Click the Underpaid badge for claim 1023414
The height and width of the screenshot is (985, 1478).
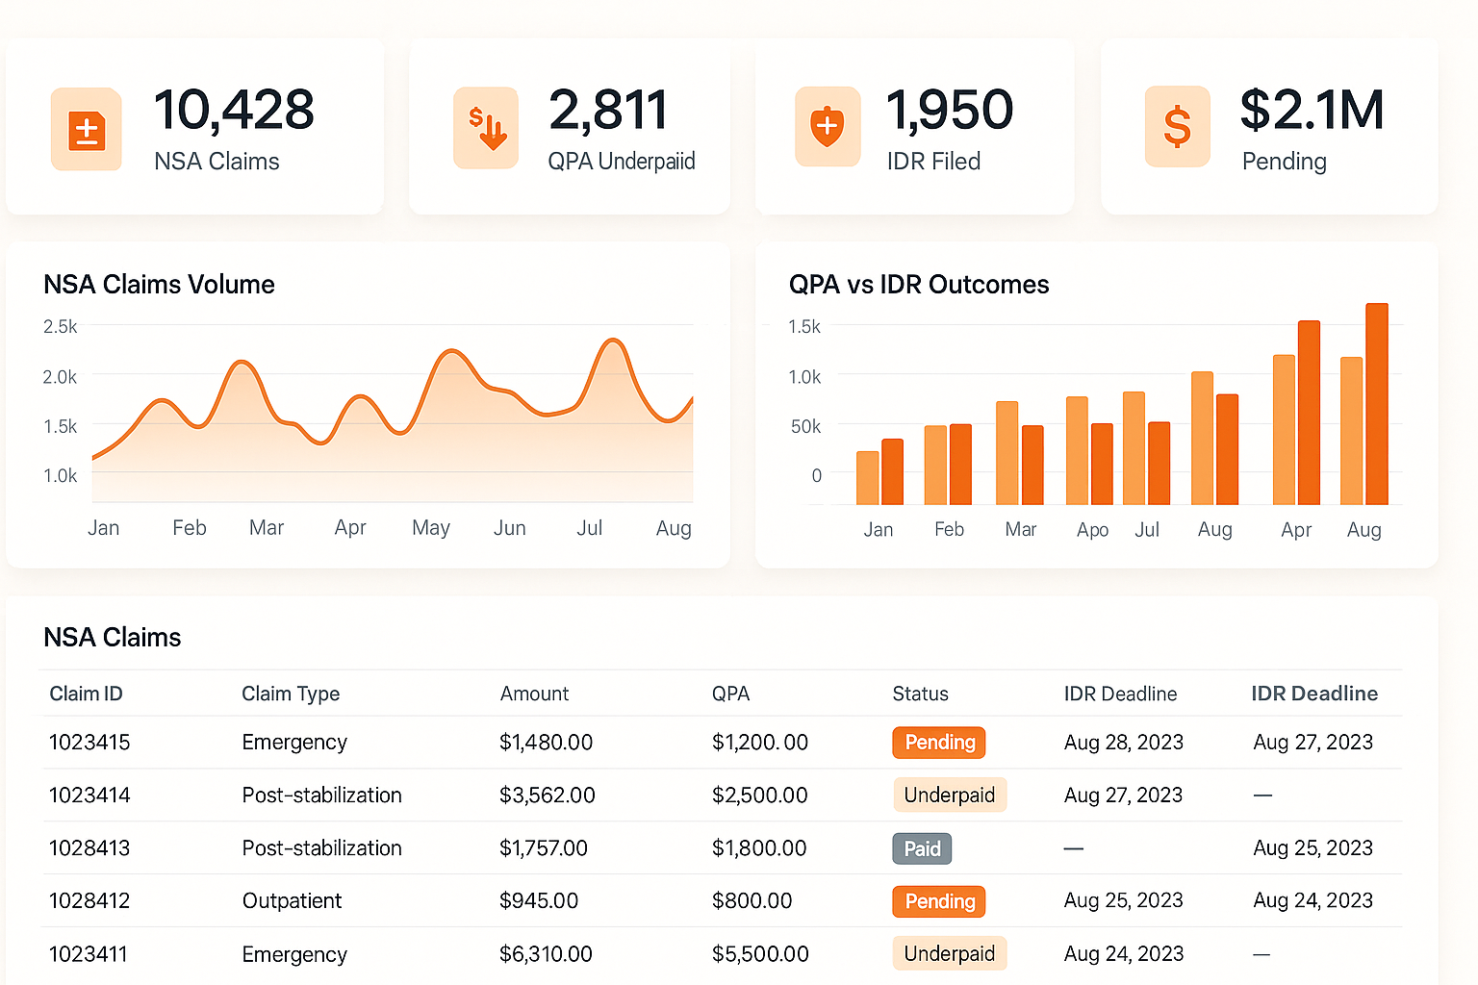[950, 795]
